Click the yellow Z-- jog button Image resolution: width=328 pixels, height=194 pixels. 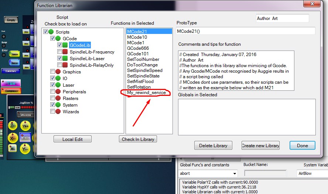click(13, 126)
